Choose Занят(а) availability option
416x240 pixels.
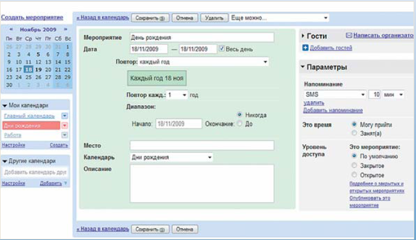point(354,133)
